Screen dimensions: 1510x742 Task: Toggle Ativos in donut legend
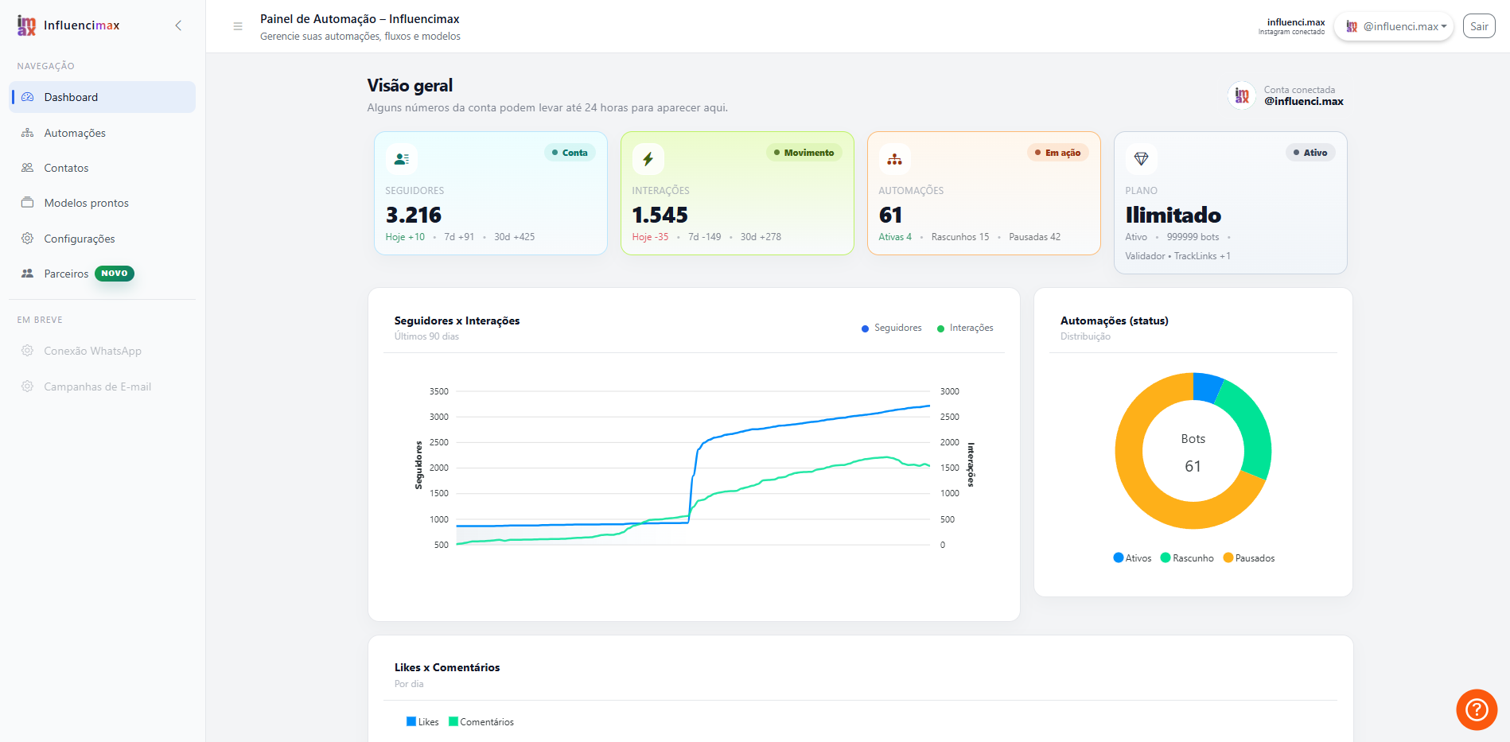point(1133,558)
